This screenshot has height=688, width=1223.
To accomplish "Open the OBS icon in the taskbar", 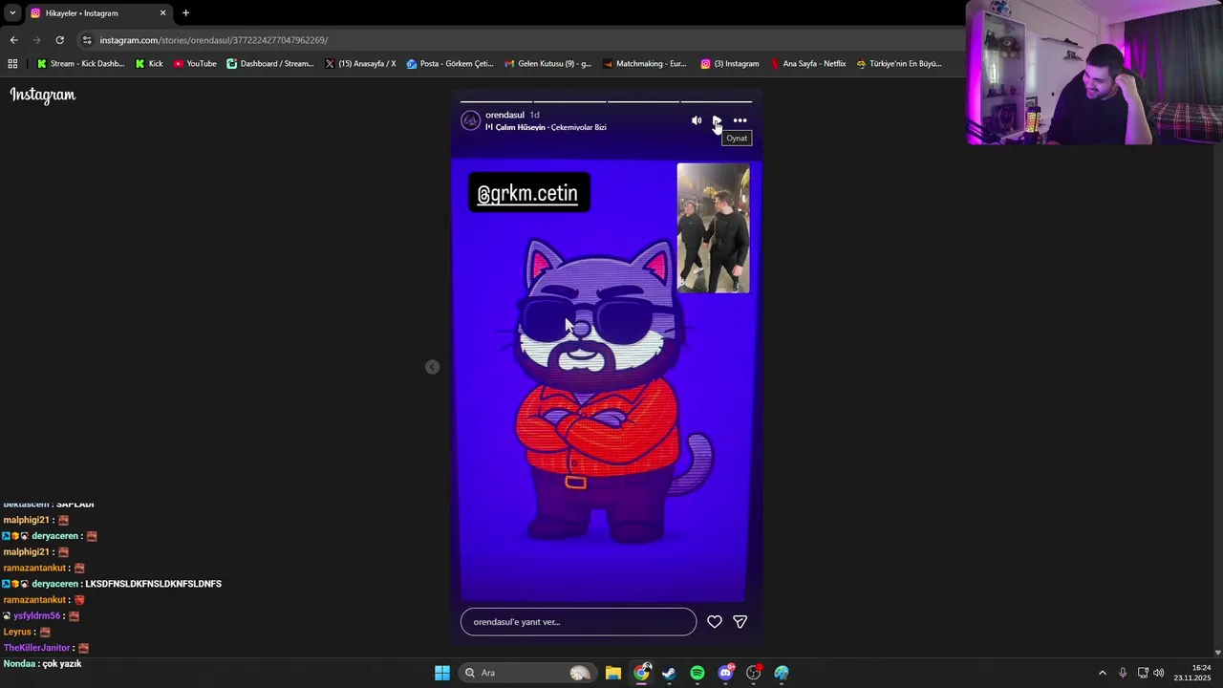I will (754, 673).
